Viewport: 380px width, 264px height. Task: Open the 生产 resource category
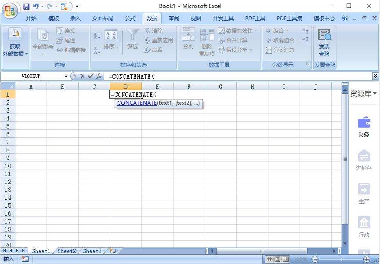click(364, 194)
